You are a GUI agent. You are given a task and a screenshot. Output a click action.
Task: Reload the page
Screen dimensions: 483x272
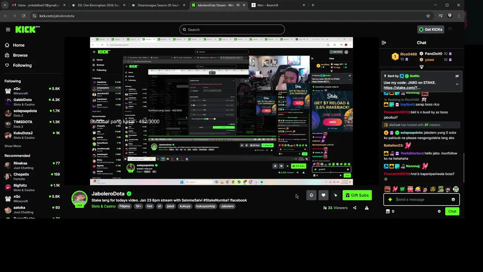point(23,16)
